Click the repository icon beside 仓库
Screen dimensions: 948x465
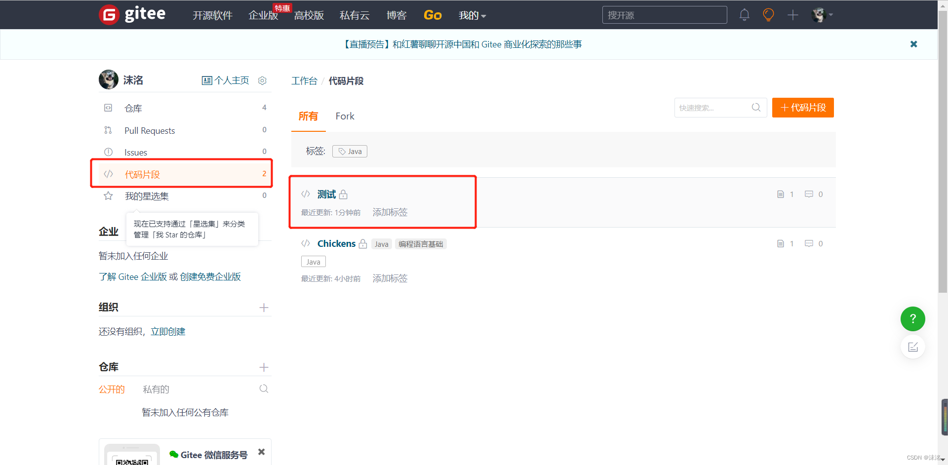coord(108,108)
